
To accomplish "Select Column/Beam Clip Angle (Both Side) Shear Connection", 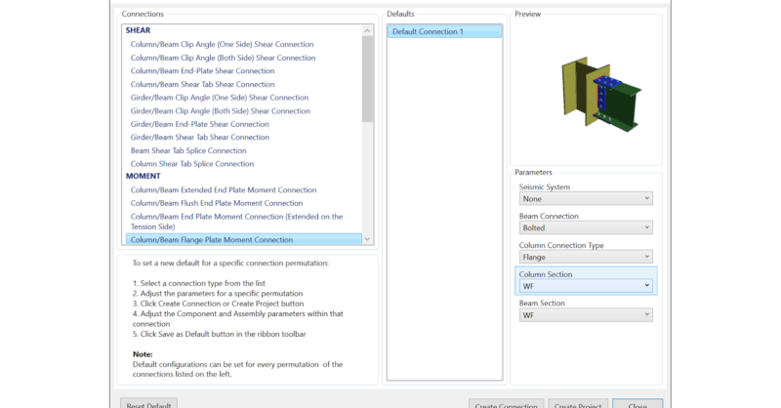I will coord(222,58).
